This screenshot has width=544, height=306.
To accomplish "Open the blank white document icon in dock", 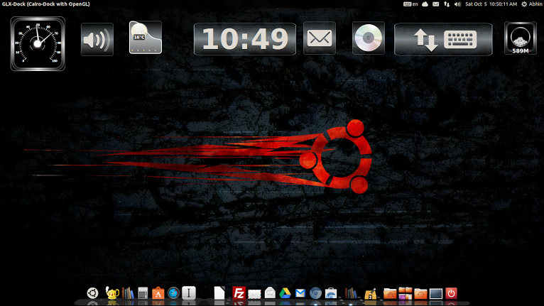I will coord(219,293).
